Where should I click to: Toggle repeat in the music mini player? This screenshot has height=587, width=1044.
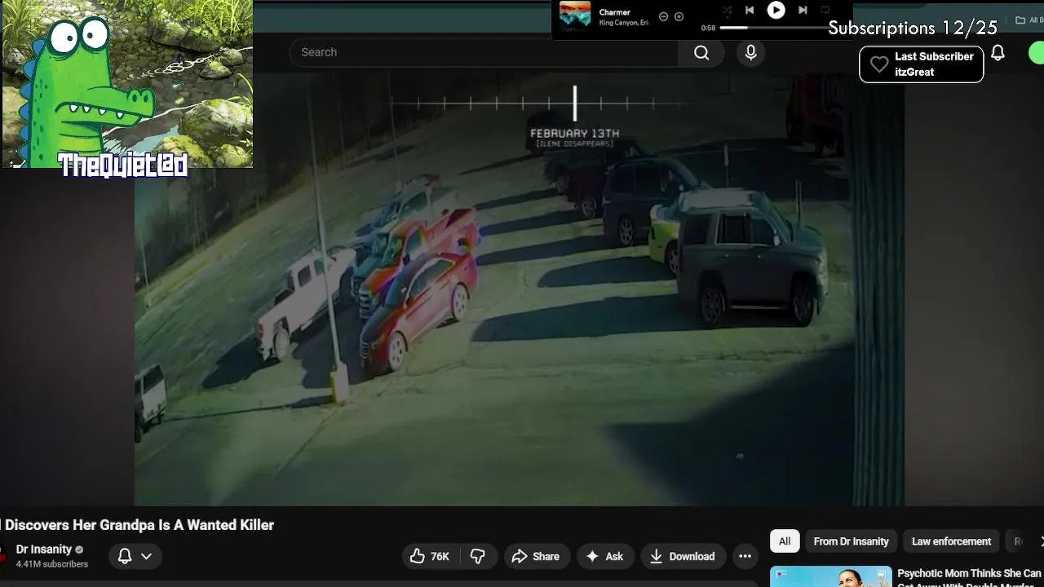tap(825, 11)
